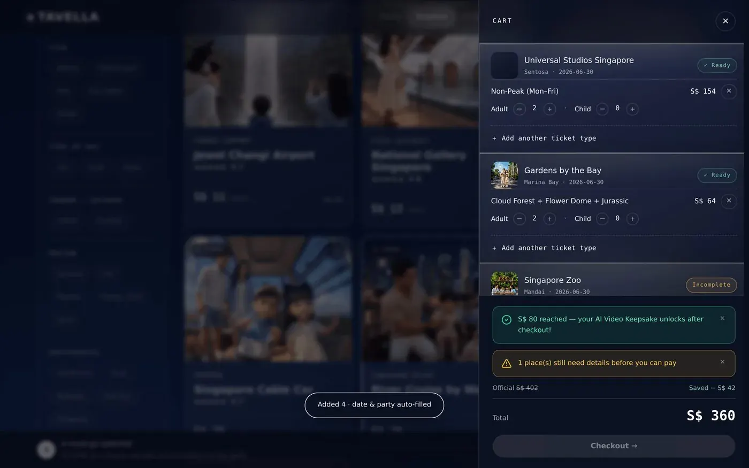This screenshot has height=468, width=749.
Task: Dismiss the details-needed warning banner
Action: click(722, 362)
